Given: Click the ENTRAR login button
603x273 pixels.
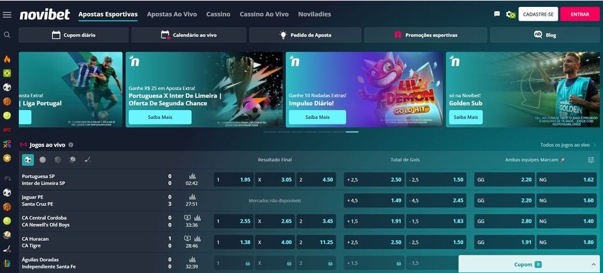Looking at the screenshot, I should [580, 14].
